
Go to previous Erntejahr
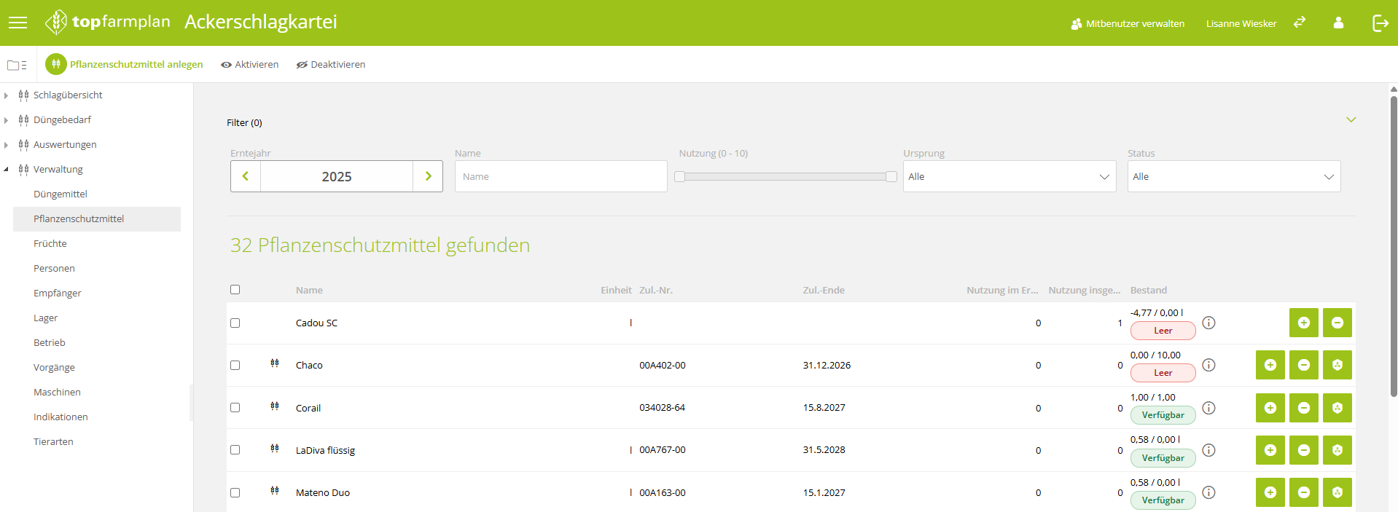pos(246,176)
